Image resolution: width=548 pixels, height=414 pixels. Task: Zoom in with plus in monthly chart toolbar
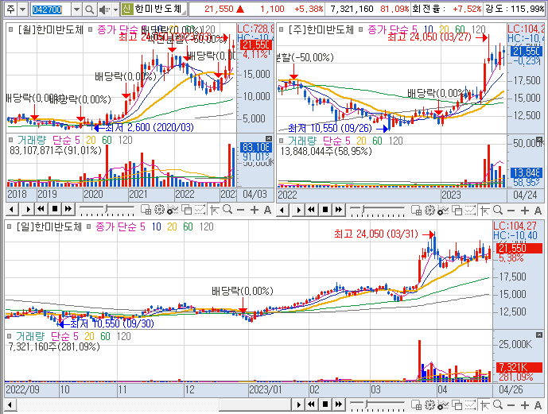tap(255, 210)
